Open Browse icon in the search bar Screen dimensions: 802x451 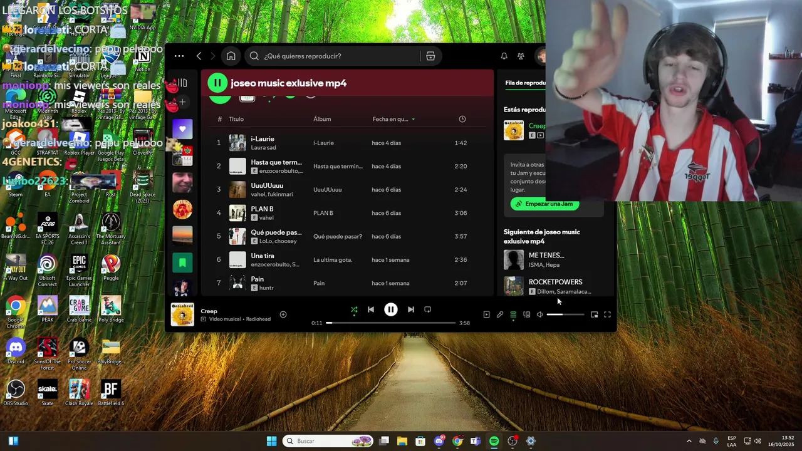[x=430, y=56]
